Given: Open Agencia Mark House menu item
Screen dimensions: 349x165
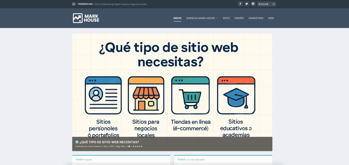Looking at the screenshot, I should tap(200, 18).
